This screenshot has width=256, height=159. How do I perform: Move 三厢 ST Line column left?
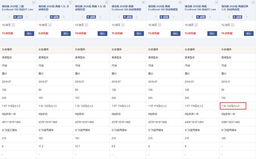tap(10, 17)
